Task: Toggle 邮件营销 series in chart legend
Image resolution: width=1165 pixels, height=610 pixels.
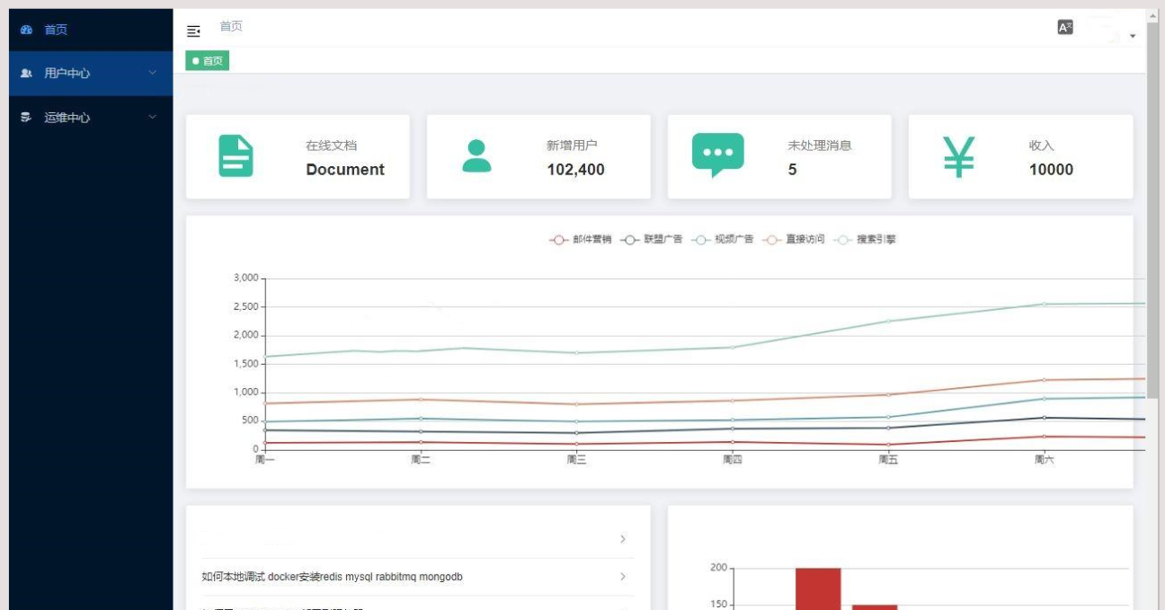Action: 581,240
